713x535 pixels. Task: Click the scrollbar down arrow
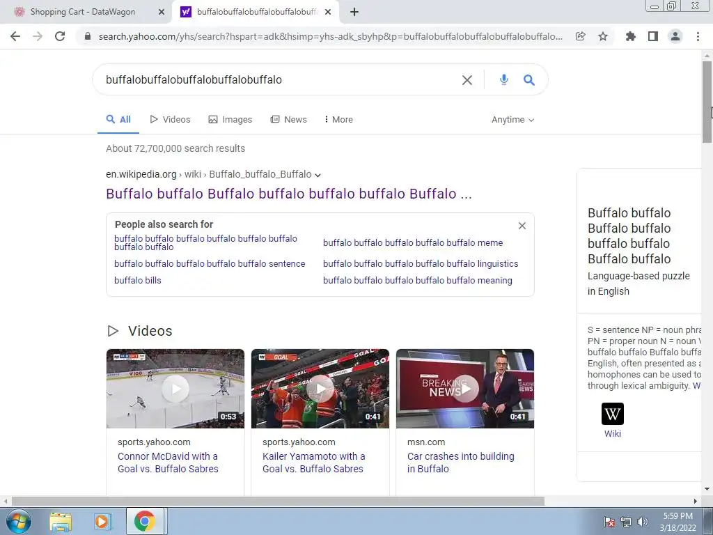point(707,490)
